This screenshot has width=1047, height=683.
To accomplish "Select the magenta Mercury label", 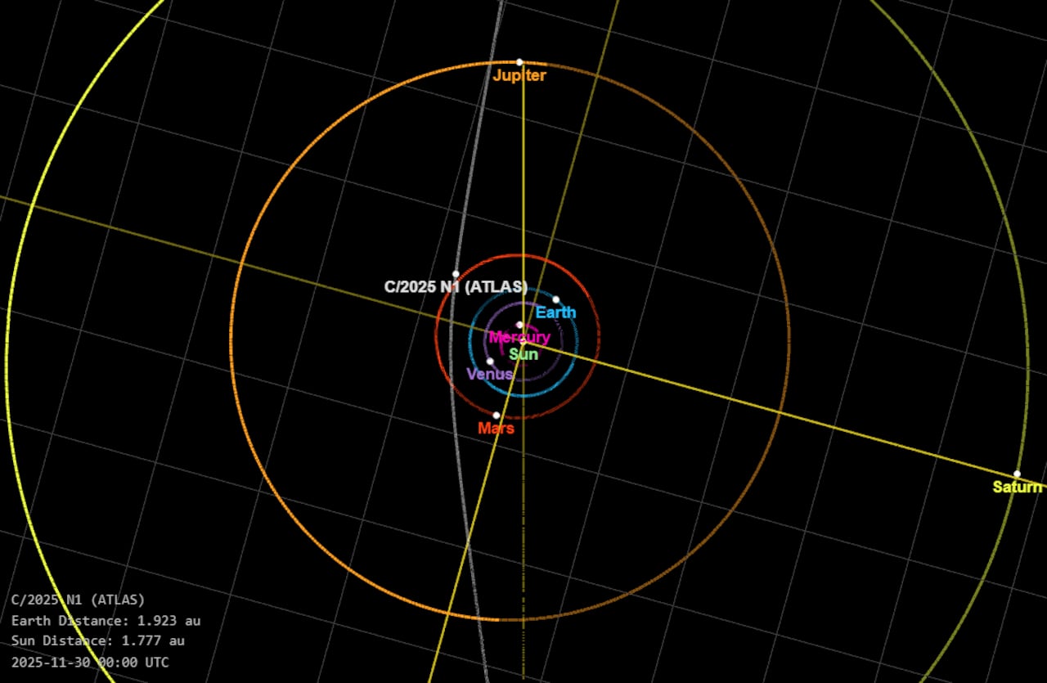I will coord(519,338).
